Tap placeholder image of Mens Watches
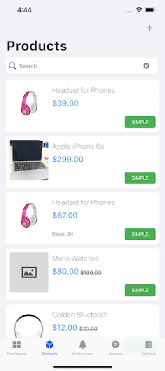 click(29, 272)
